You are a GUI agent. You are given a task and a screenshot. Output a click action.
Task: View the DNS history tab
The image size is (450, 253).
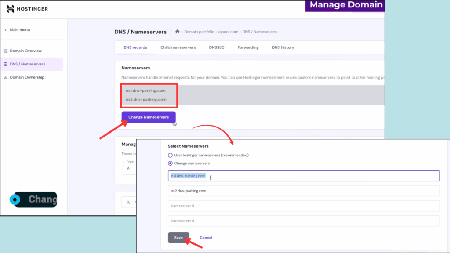(283, 47)
